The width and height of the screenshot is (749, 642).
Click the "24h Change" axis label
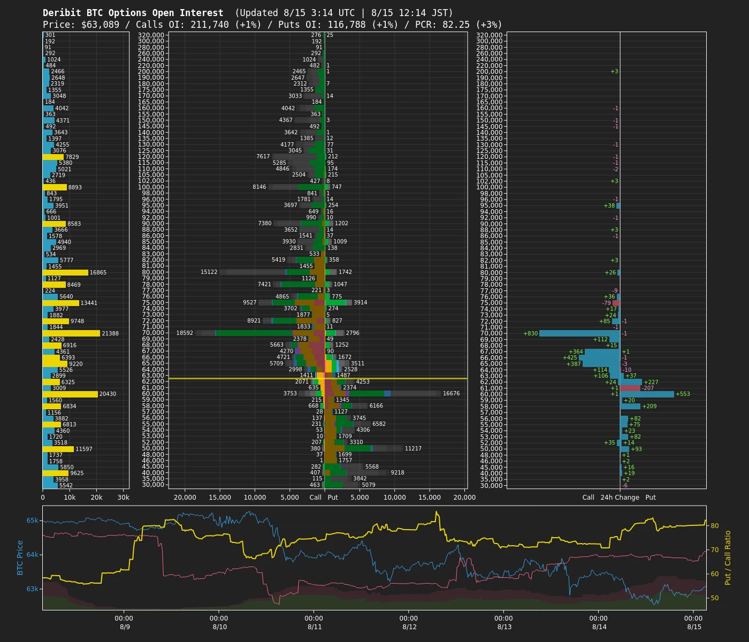[620, 497]
